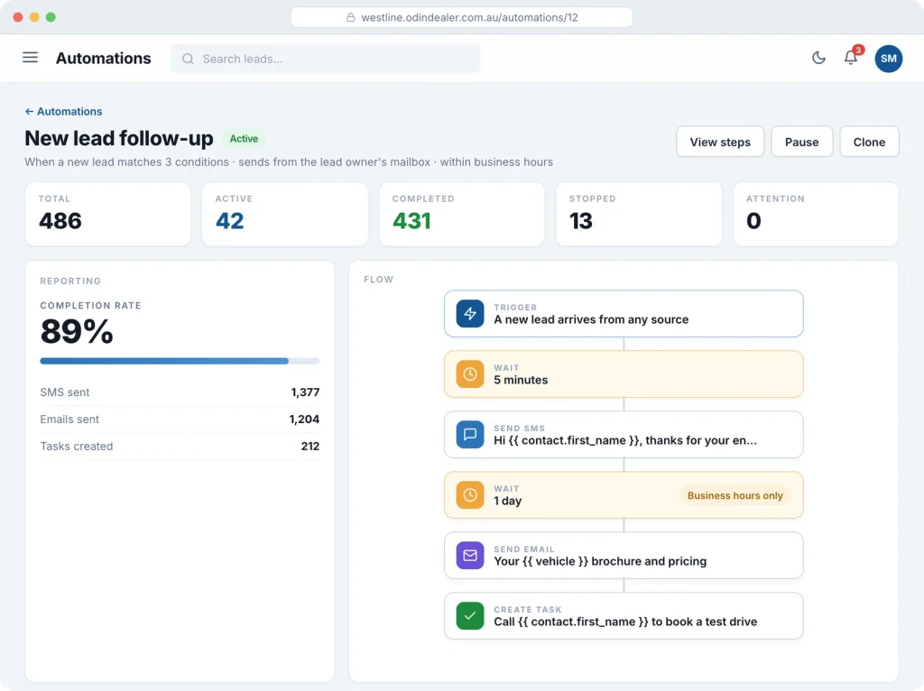Click the clock icon for 5 minutes wait
The image size is (924, 691).
pyautogui.click(x=469, y=374)
